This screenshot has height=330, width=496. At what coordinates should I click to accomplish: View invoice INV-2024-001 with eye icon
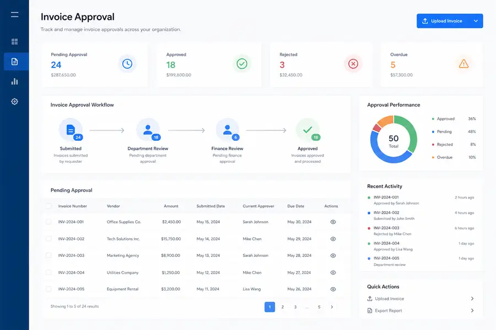click(333, 222)
